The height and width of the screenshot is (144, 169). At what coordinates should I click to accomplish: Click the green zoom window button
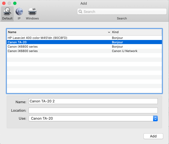tap(15, 3)
